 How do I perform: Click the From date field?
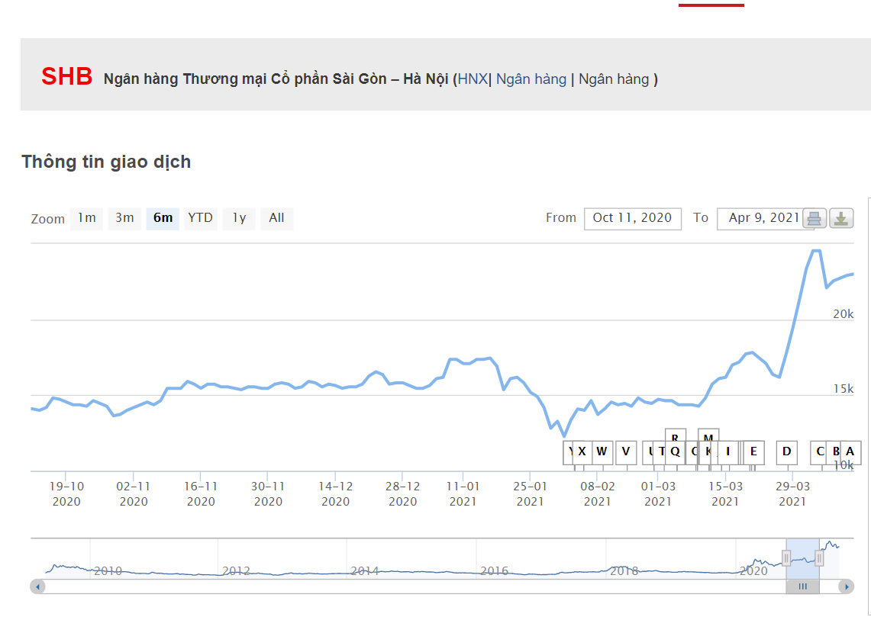pyautogui.click(x=632, y=218)
